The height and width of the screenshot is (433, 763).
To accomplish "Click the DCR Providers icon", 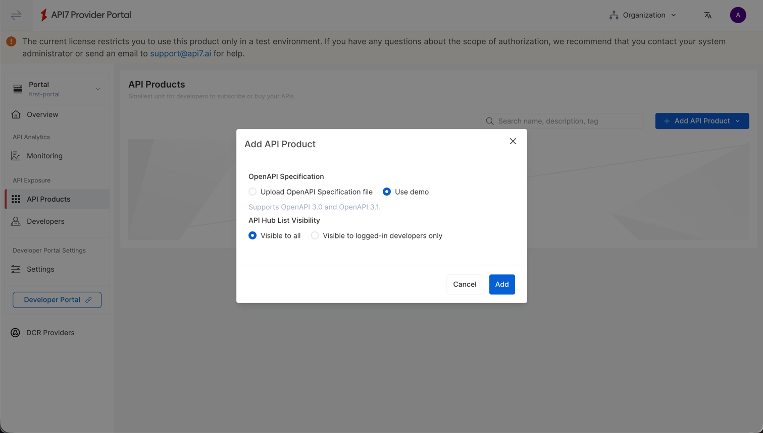I will pyautogui.click(x=15, y=332).
